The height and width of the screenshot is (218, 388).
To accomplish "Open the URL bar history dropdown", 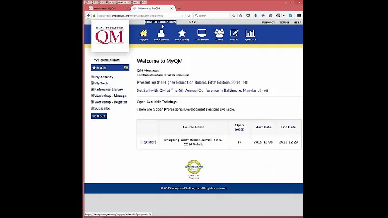I will 182,15.
